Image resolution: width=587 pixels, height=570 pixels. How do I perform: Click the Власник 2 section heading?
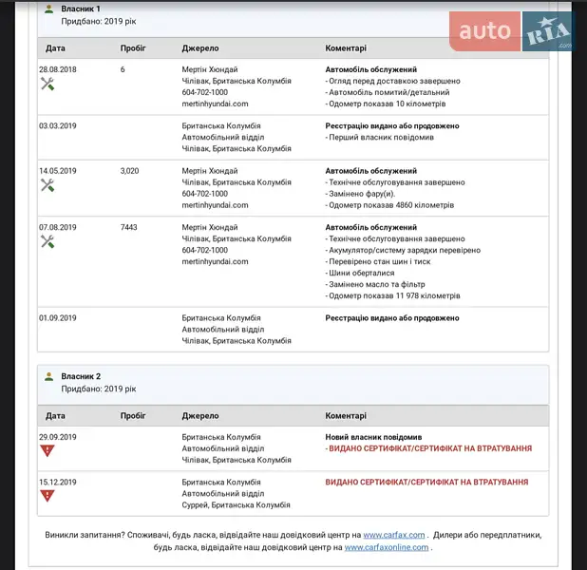[81, 376]
